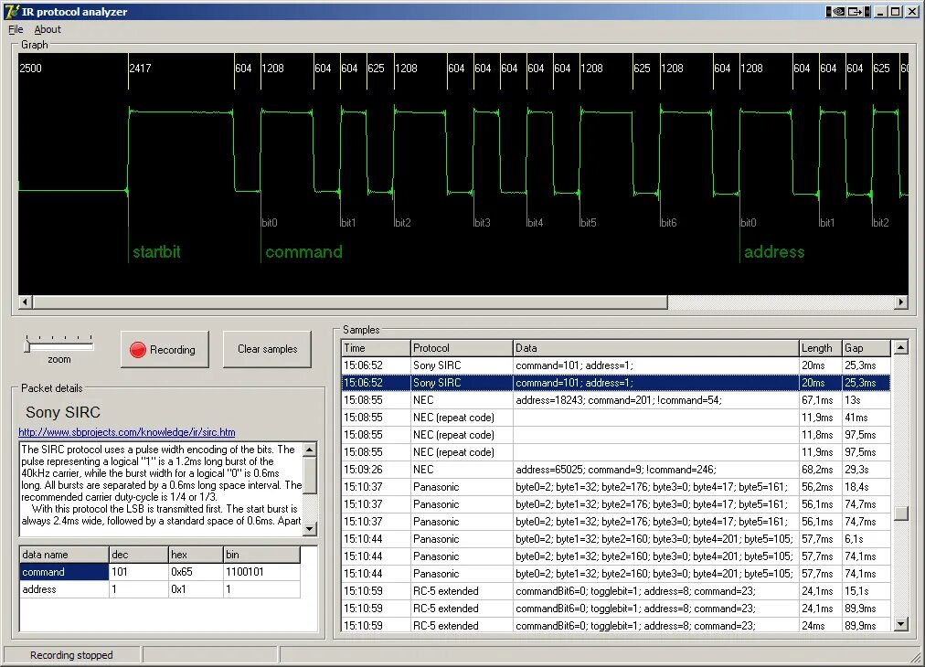Click the 'dec' column header
The height and width of the screenshot is (667, 925).
[x=139, y=555]
